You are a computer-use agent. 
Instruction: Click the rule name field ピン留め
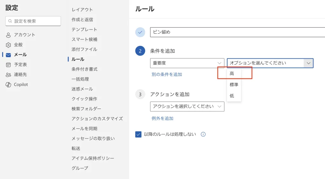coord(235,32)
